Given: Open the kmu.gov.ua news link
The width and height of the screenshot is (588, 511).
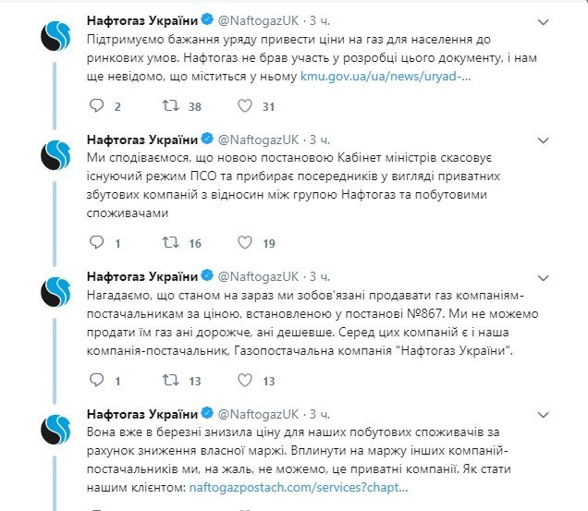Looking at the screenshot, I should click(x=386, y=78).
